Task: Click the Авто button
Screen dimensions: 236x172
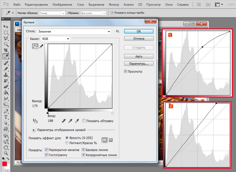Action: coord(139,56)
